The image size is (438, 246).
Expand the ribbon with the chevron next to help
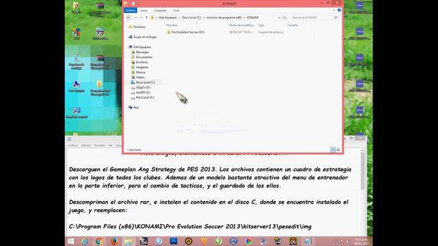(x=334, y=10)
